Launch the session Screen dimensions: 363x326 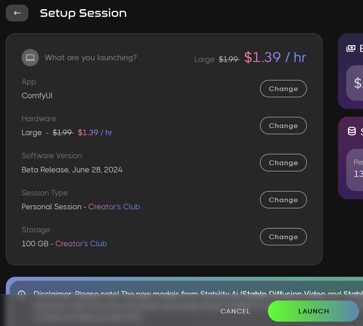(313, 311)
